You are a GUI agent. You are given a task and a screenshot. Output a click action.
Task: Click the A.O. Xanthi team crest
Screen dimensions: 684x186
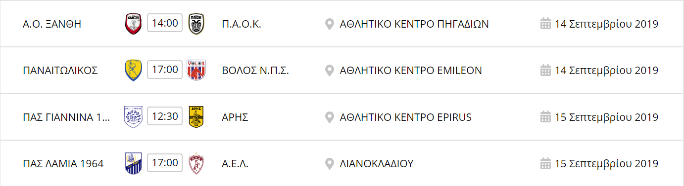click(x=134, y=24)
